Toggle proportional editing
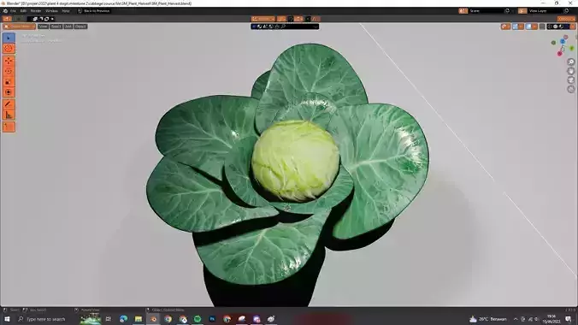 pyautogui.click(x=308, y=19)
